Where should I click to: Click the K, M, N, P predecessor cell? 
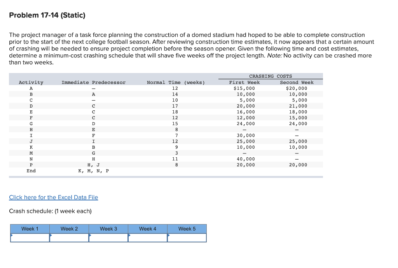[x=93, y=171]
